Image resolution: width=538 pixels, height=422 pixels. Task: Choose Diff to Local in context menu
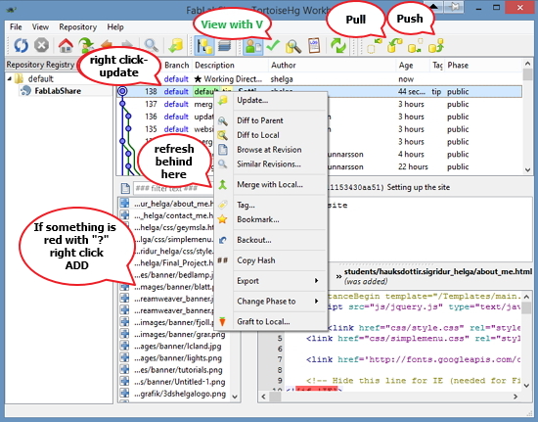click(x=270, y=135)
